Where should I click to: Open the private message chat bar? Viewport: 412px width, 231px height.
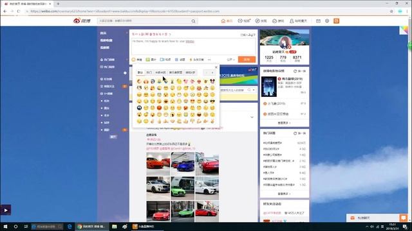[373, 218]
